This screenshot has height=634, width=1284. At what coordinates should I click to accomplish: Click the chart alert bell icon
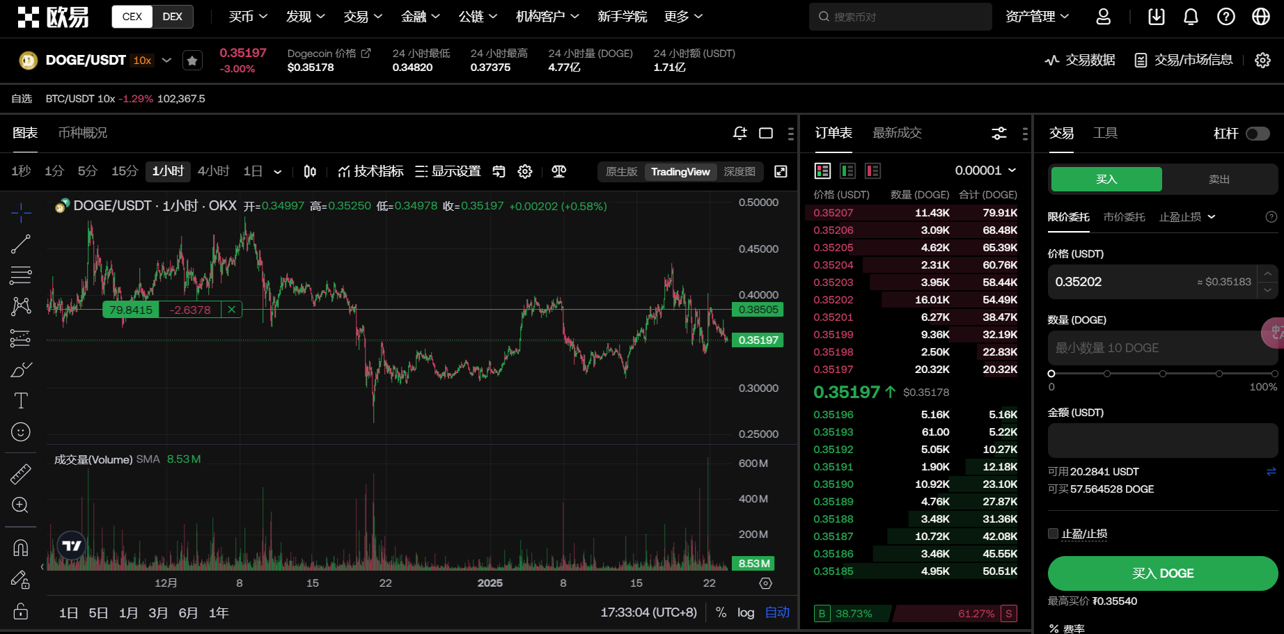(x=739, y=133)
